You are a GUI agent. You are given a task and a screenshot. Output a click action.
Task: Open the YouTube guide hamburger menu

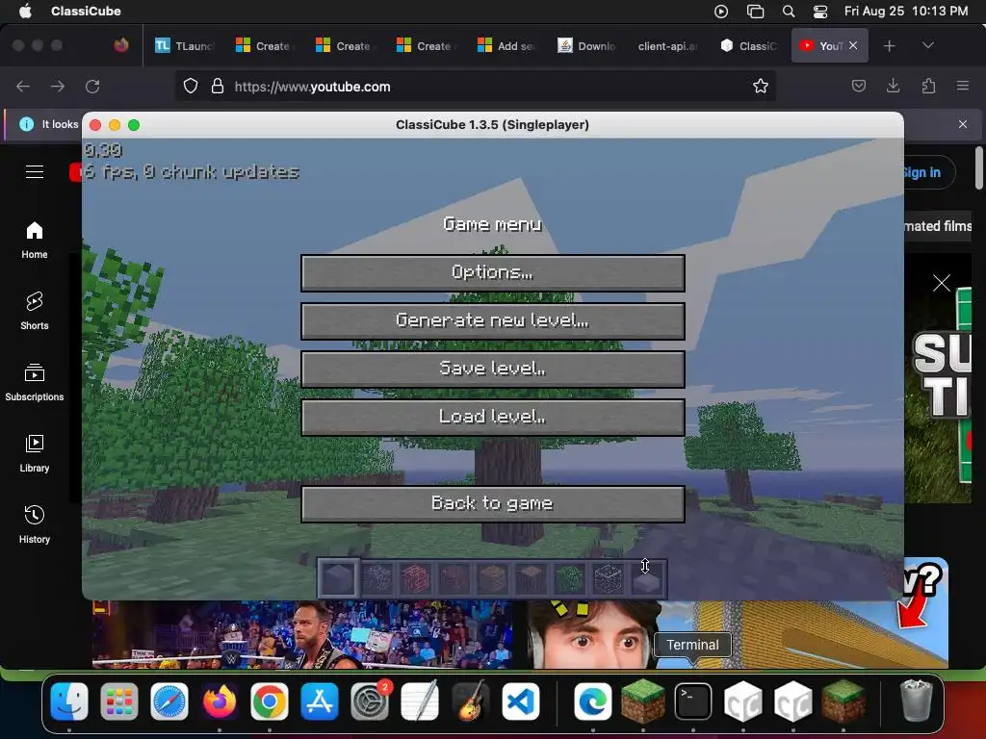35,171
